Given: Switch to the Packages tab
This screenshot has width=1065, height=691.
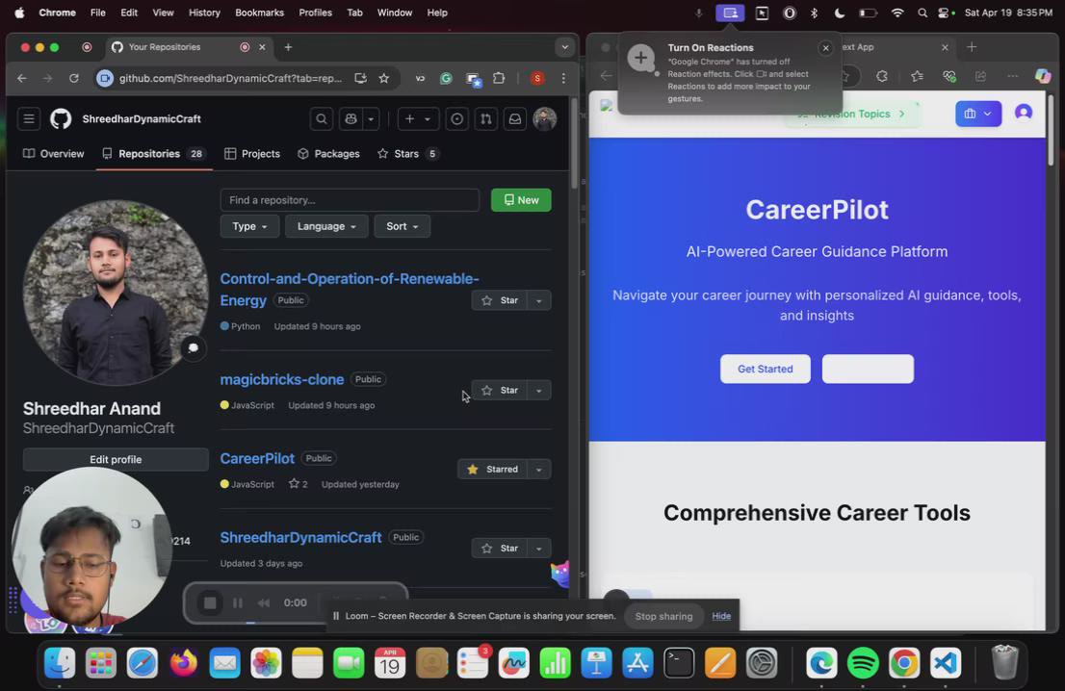Looking at the screenshot, I should 328,153.
